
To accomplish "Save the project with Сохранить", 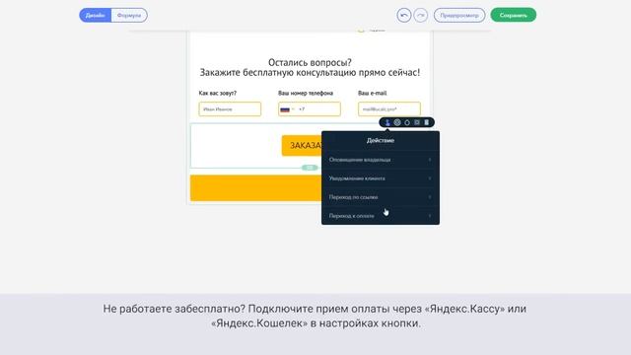I will (x=513, y=15).
